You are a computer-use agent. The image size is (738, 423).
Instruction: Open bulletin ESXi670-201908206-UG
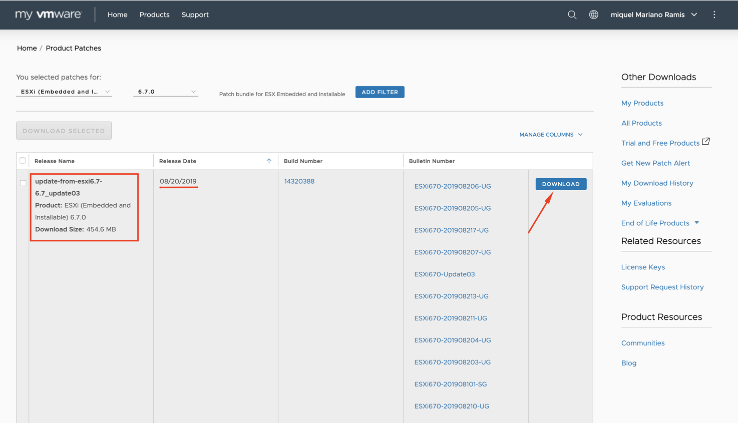tap(453, 186)
